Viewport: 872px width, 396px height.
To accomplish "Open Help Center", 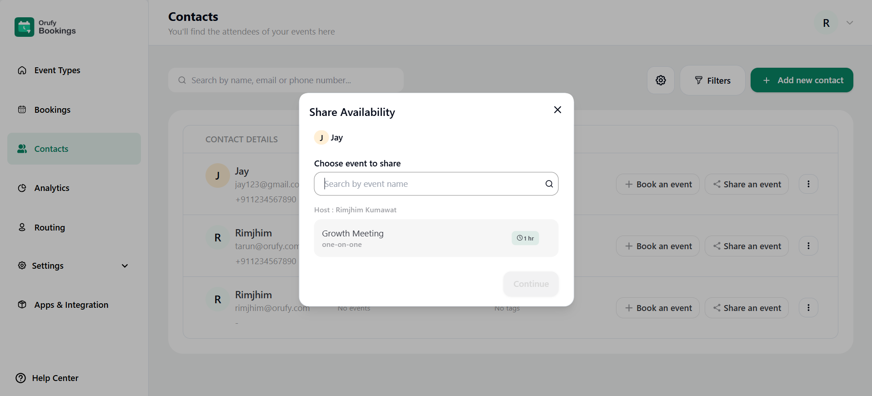I will click(47, 378).
